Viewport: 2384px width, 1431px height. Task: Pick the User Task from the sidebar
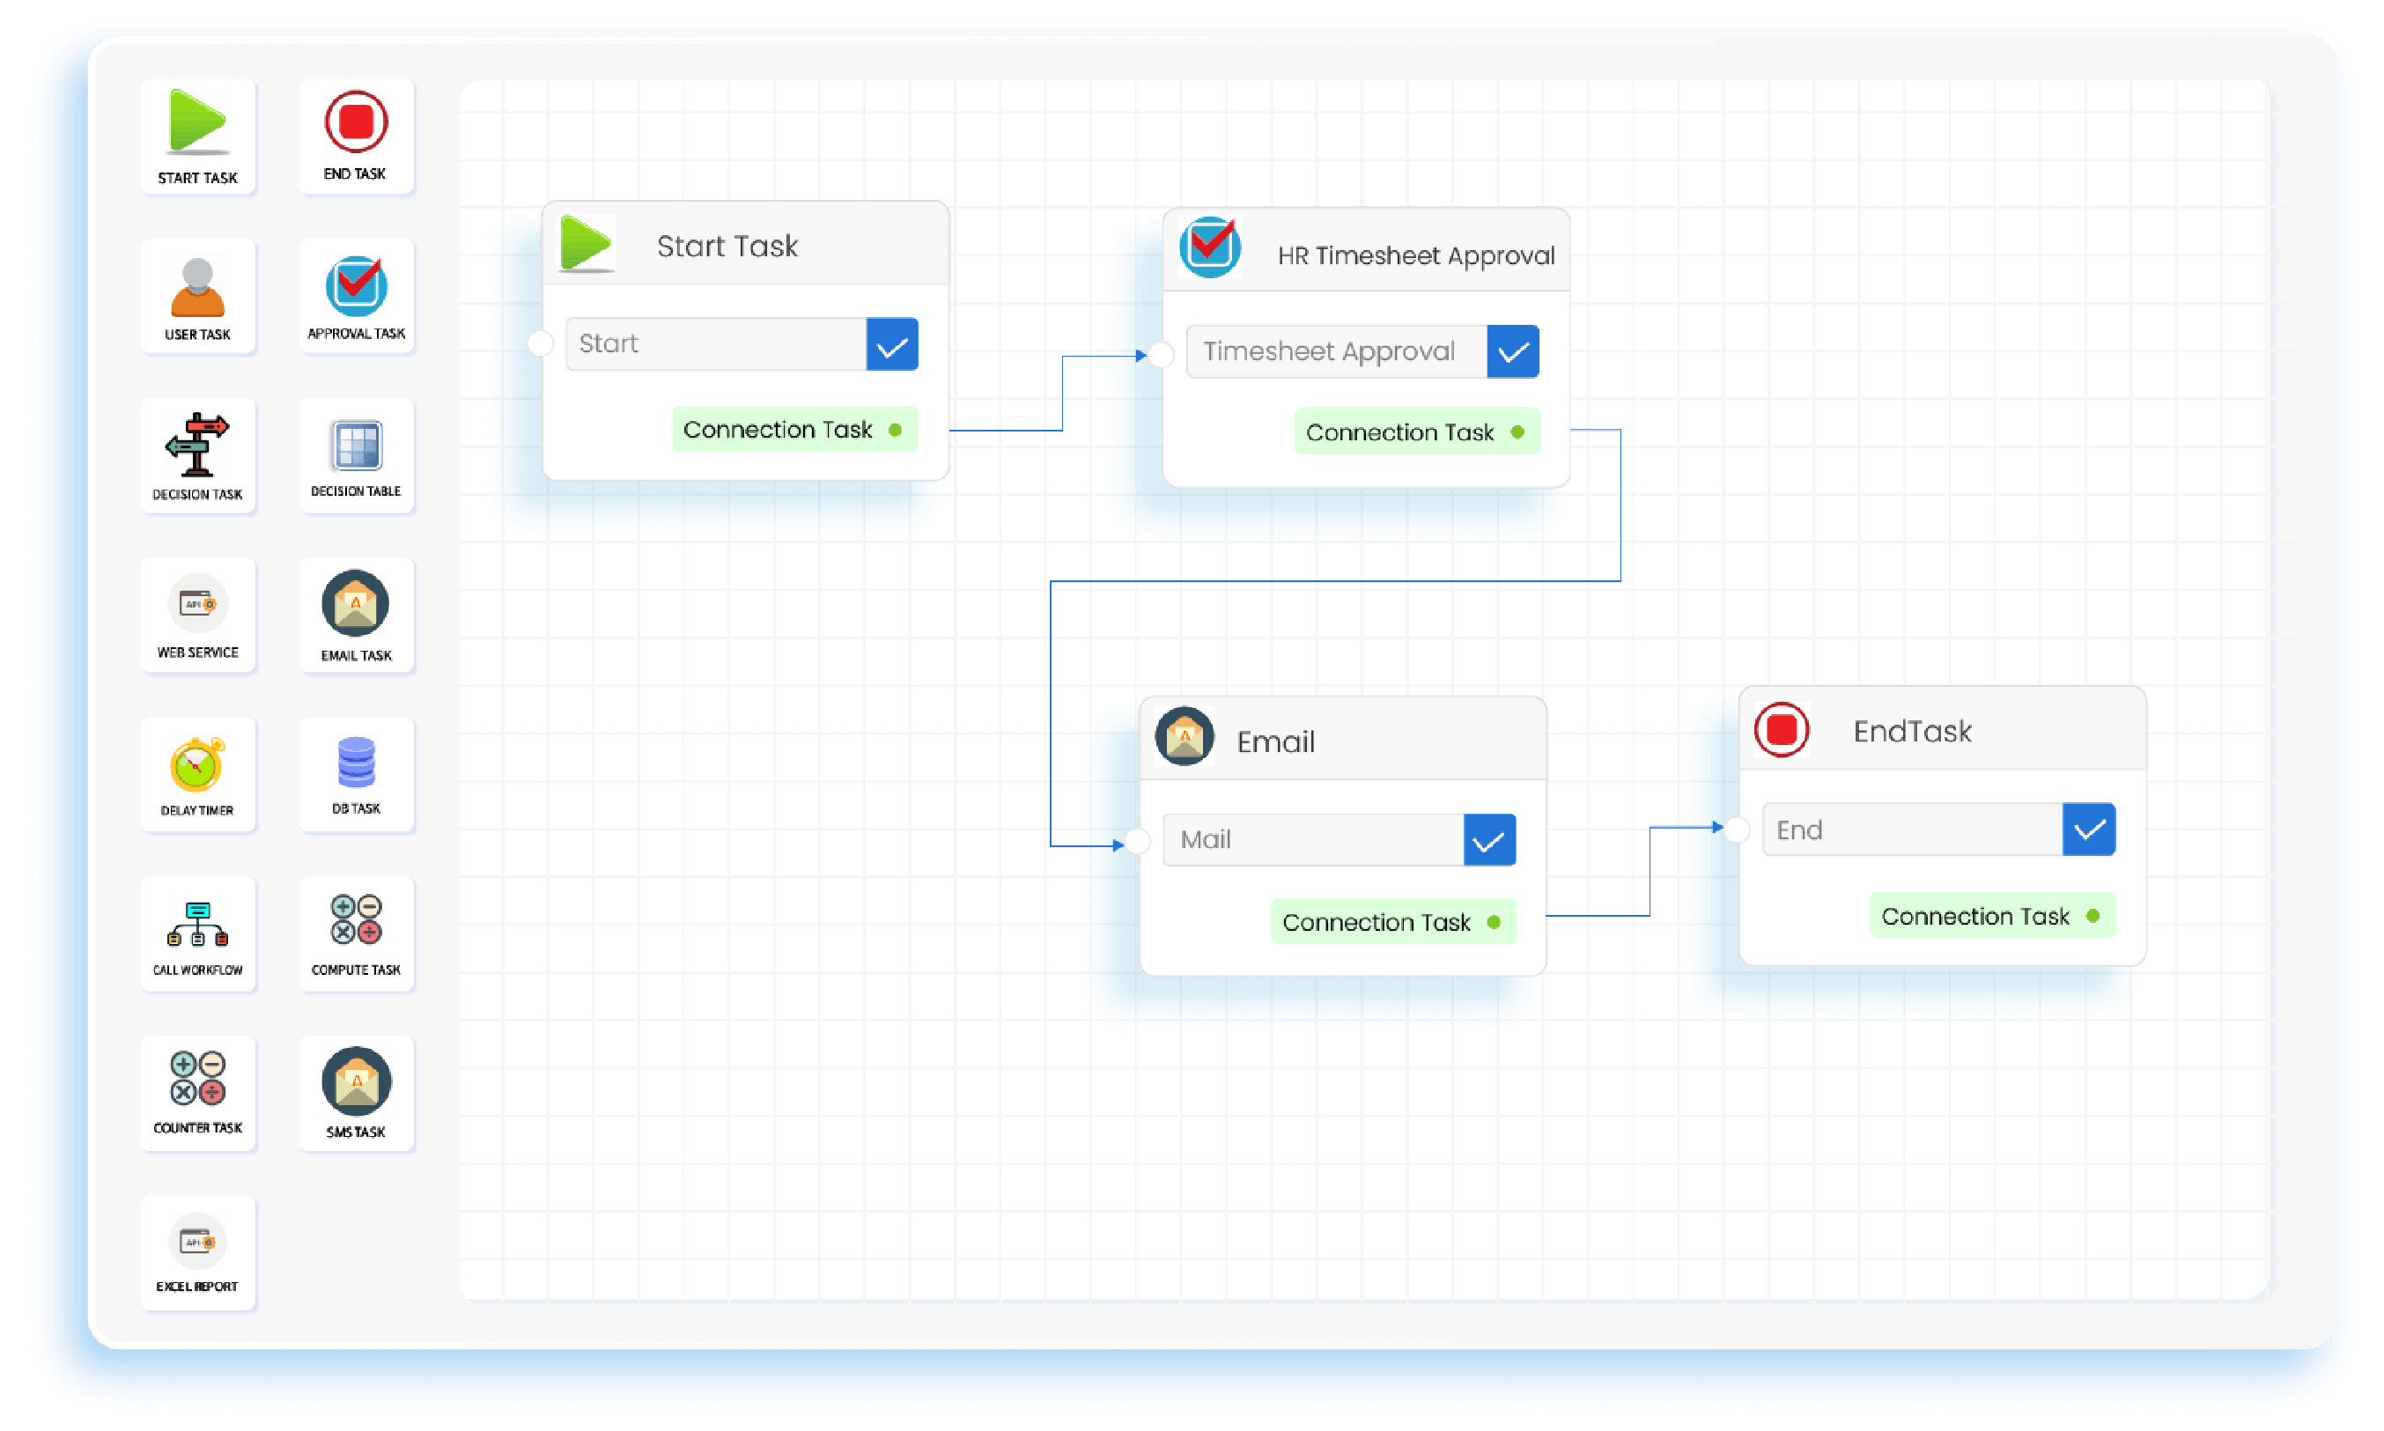(x=197, y=296)
